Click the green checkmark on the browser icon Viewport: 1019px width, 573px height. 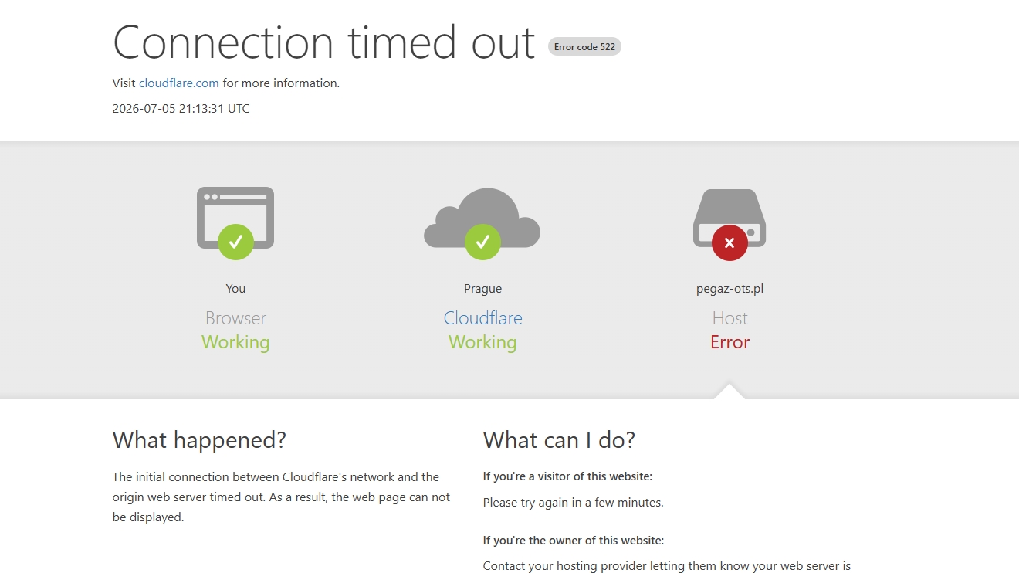click(x=235, y=242)
